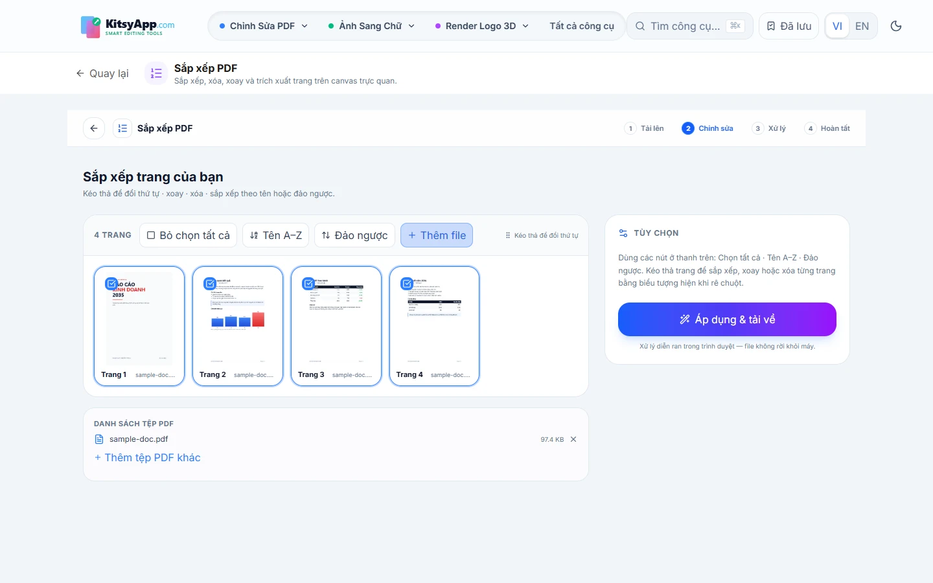Click the KitsyApp logo

[x=128, y=27]
